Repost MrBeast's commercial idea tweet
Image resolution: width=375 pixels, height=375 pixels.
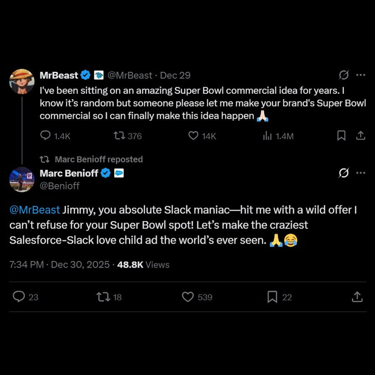tap(119, 136)
